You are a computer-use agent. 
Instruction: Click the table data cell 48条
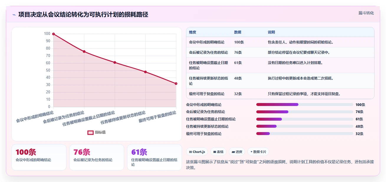click(x=238, y=78)
